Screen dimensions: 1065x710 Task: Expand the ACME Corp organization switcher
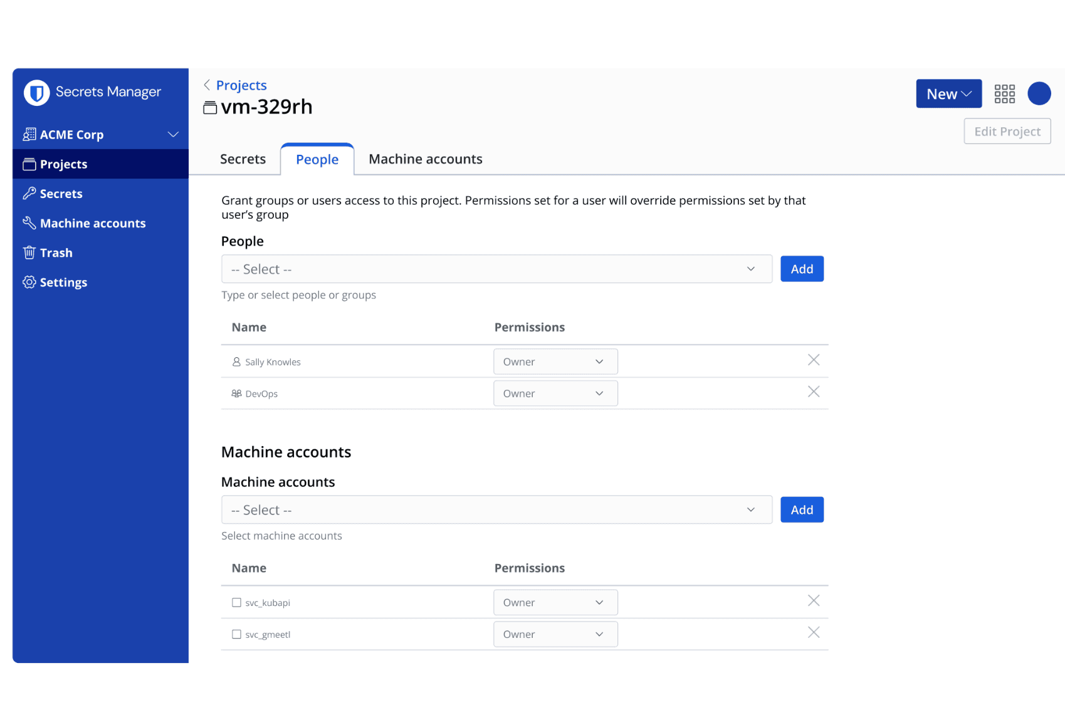173,135
